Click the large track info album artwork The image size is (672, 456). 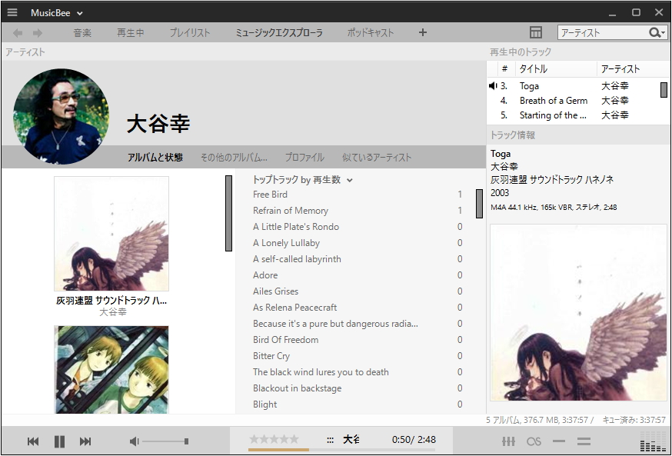coord(578,312)
